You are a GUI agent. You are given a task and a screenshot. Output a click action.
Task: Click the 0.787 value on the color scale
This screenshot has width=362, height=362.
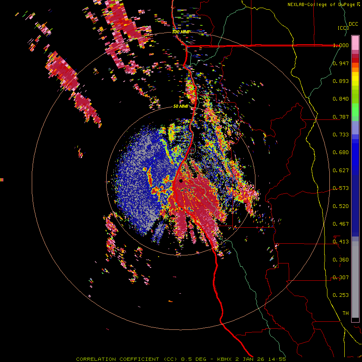coord(341,117)
